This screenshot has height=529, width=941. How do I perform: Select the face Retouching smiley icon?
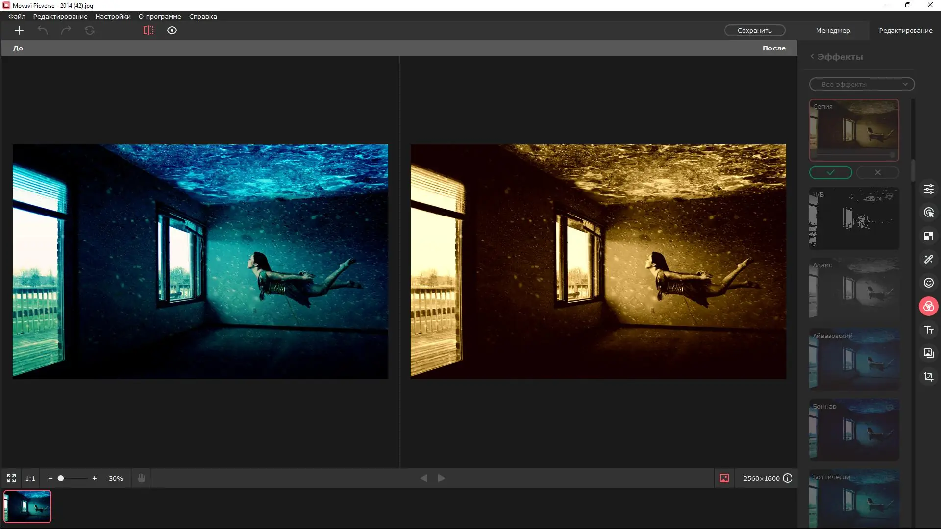point(928,283)
